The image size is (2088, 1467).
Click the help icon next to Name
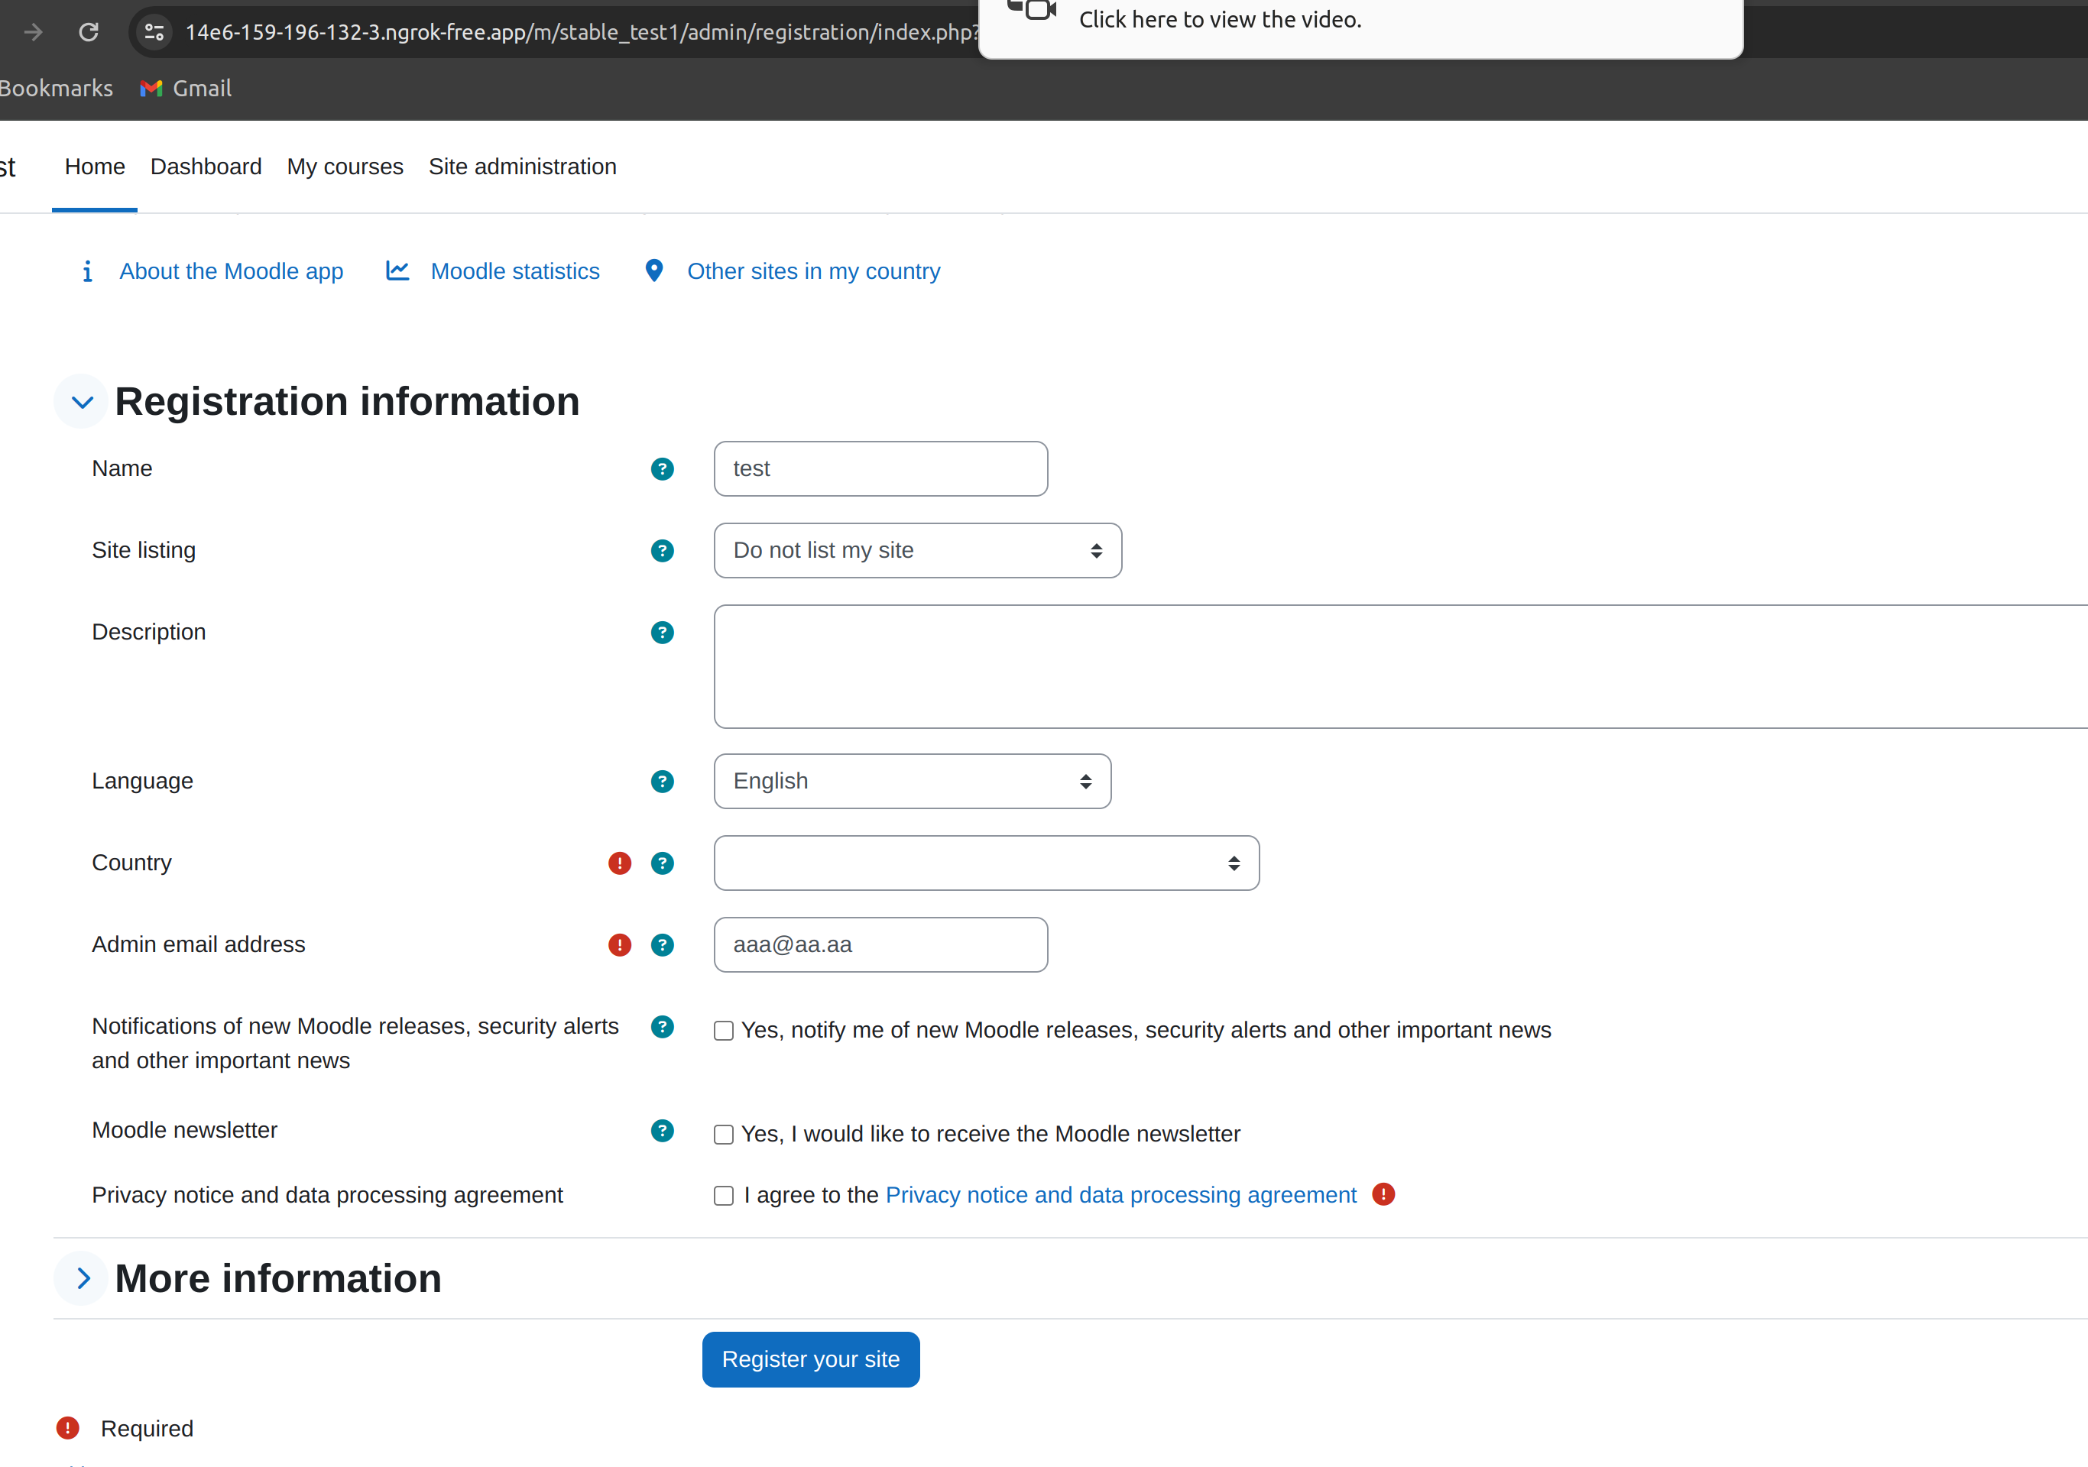(662, 469)
